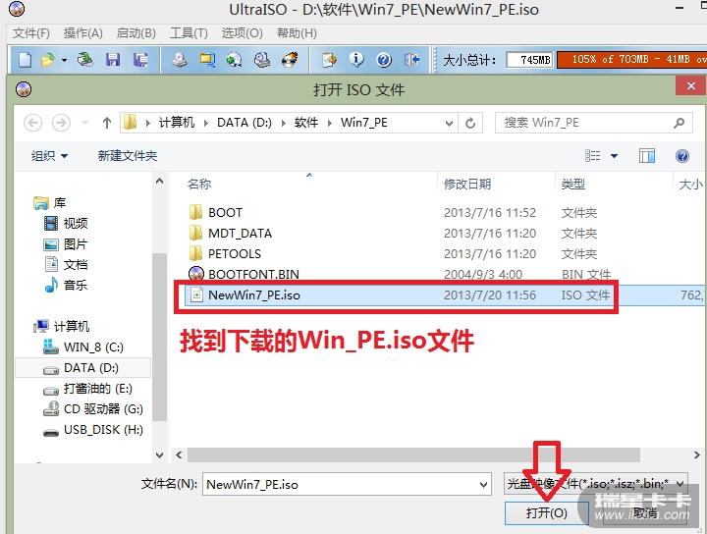Click the Mount to virtual drive icon

[261, 60]
